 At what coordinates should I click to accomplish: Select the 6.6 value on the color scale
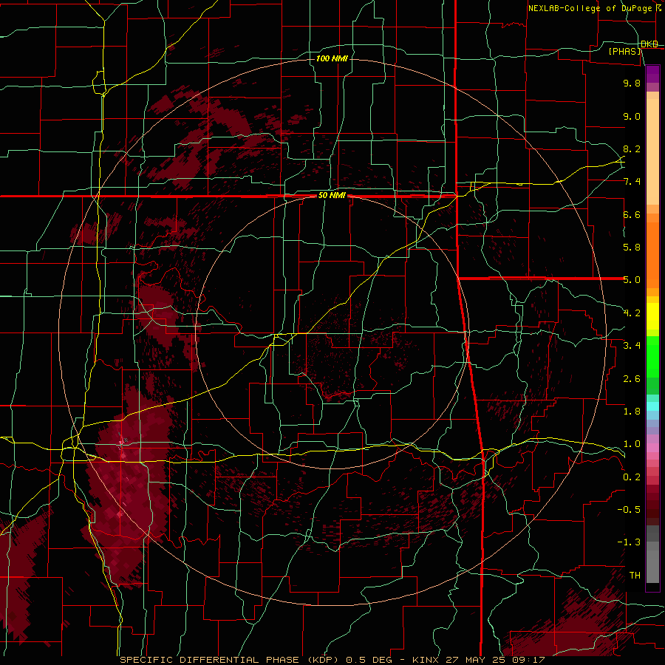(632, 214)
